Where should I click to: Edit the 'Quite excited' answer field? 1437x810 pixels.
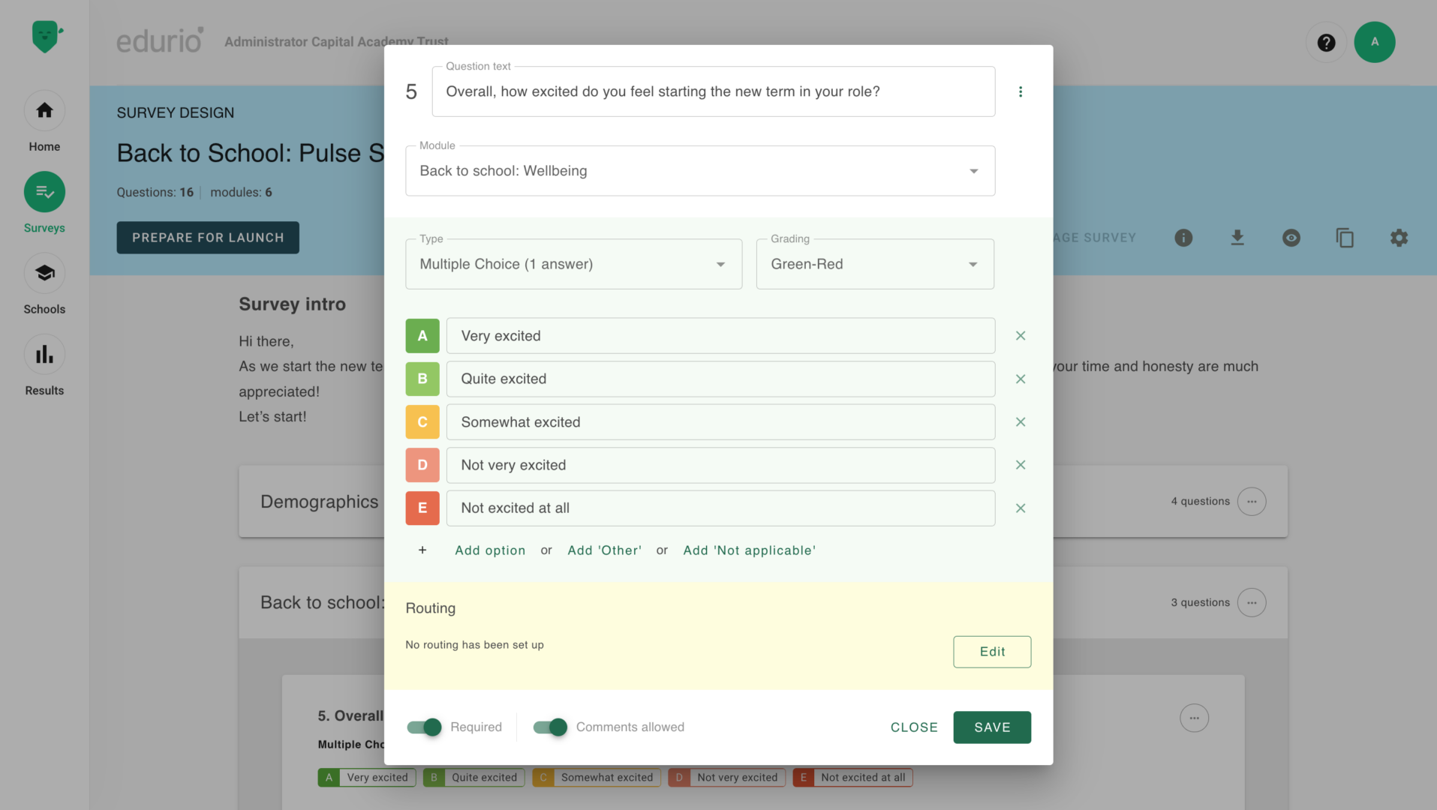pos(720,379)
